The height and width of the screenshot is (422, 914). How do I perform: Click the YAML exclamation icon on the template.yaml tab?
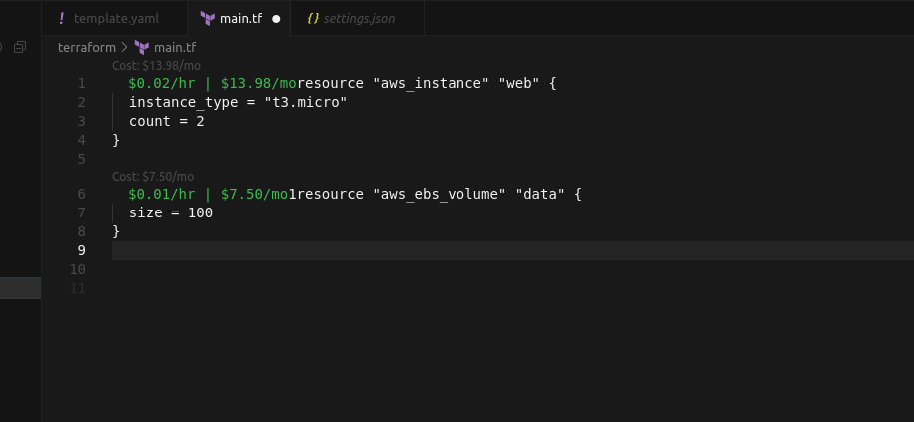[62, 18]
